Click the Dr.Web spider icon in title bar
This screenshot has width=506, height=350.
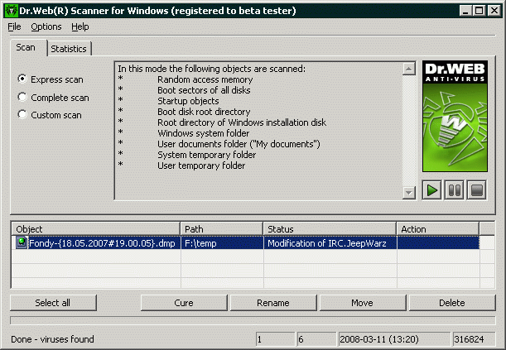click(x=12, y=11)
